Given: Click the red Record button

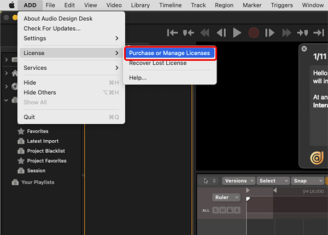Looking at the screenshot, I should tap(254, 33).
